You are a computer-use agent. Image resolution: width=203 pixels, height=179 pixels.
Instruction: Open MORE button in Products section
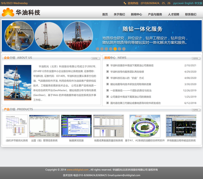pyautogui.click(x=196, y=110)
